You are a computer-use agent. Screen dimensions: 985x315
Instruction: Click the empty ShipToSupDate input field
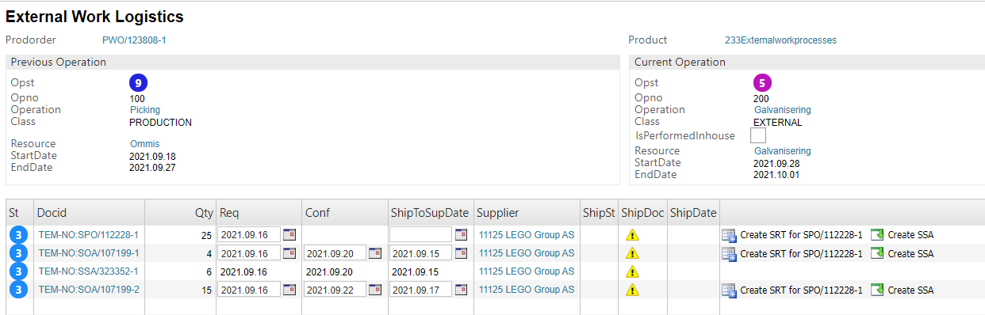click(x=420, y=235)
